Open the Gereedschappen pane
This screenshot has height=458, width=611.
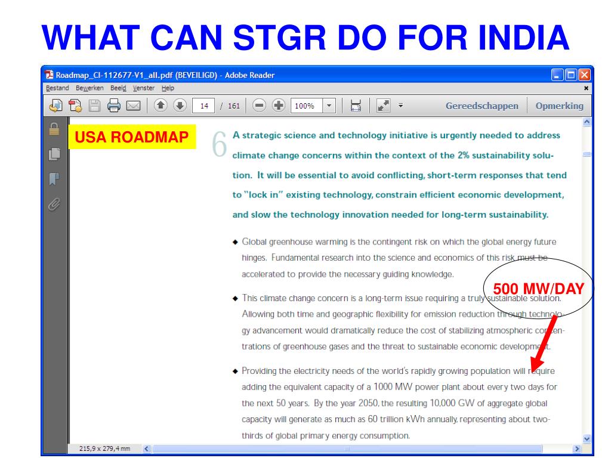pos(482,106)
